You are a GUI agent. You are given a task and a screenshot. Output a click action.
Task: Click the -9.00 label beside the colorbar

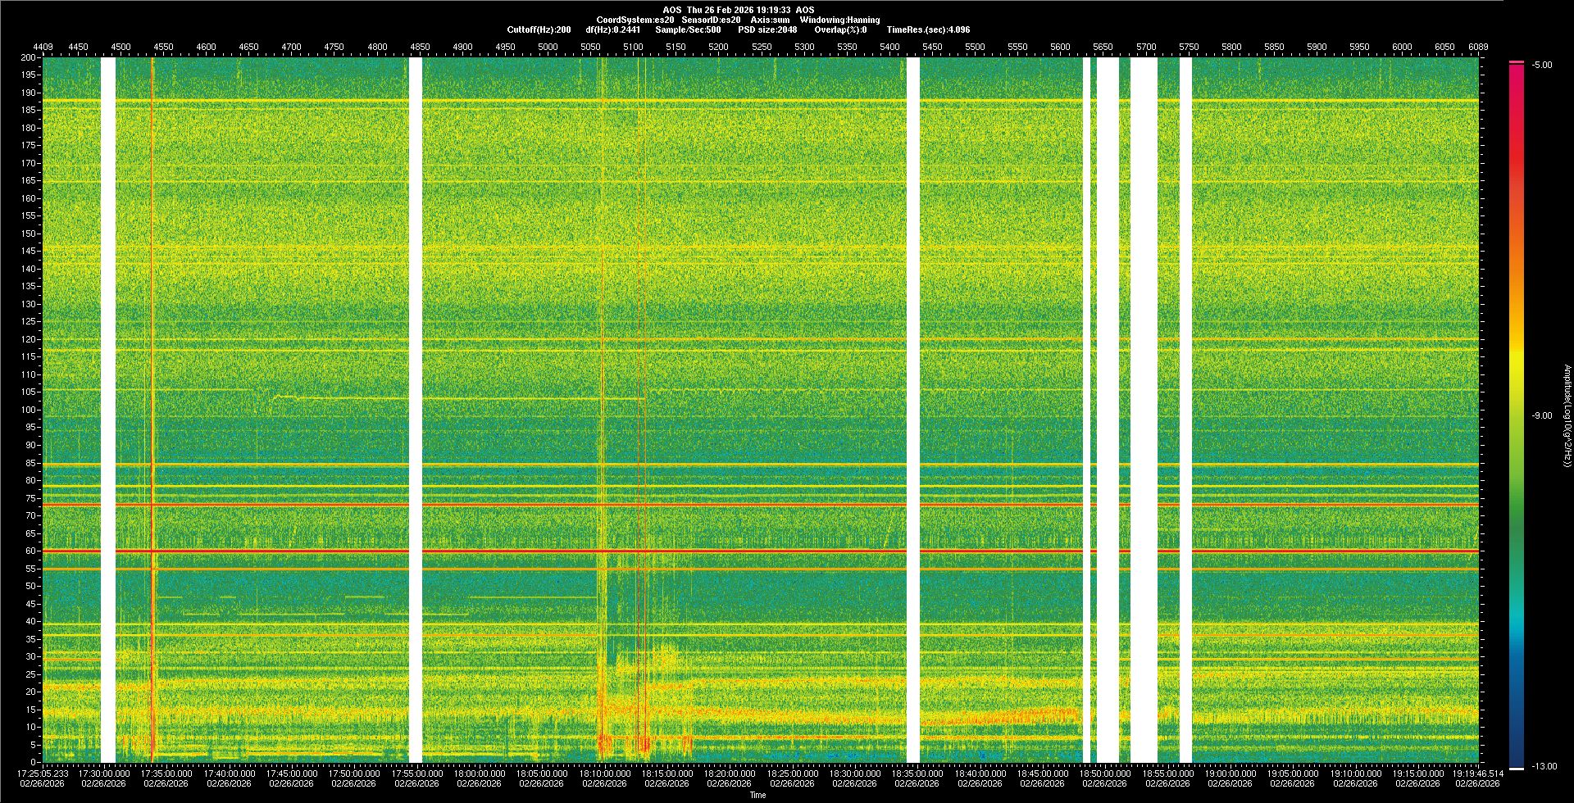click(x=1541, y=415)
